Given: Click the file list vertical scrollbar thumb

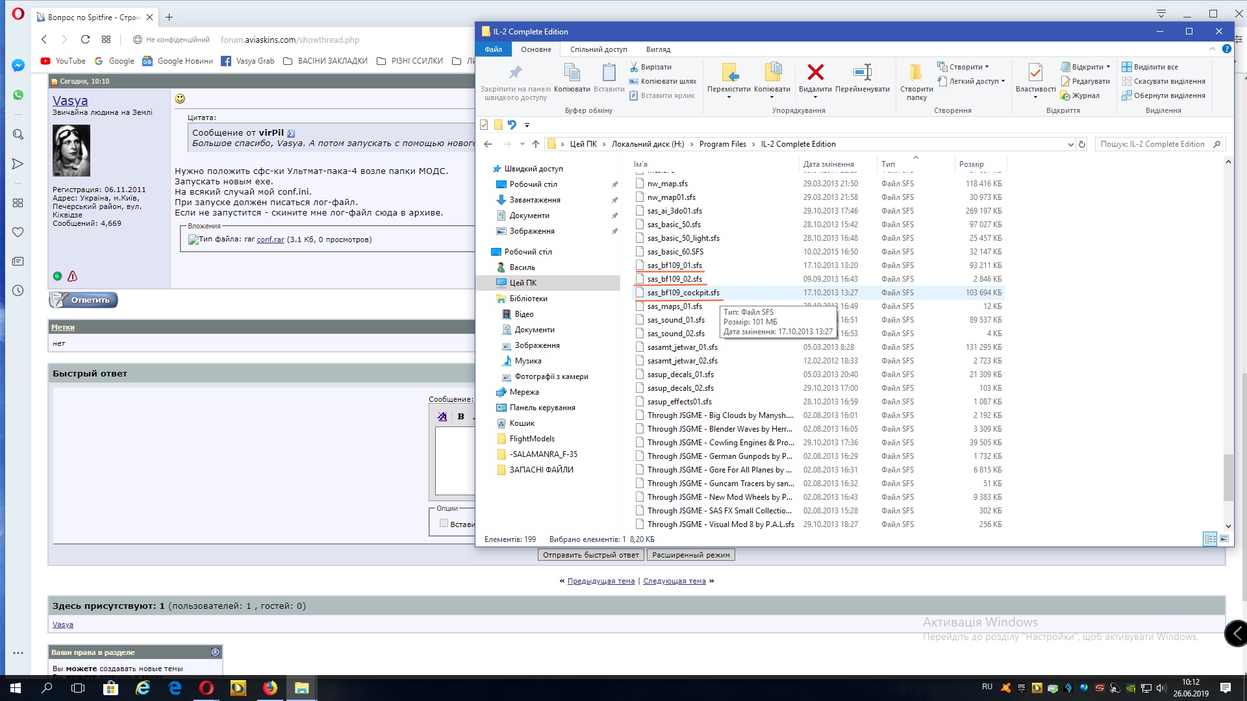Looking at the screenshot, I should 1228,477.
